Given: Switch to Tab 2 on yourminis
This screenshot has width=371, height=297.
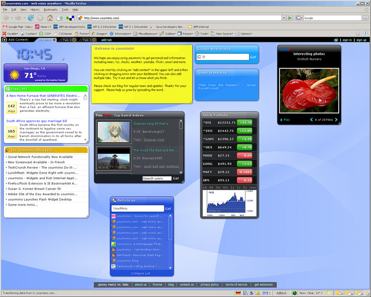Looking at the screenshot, I should tap(67, 40).
